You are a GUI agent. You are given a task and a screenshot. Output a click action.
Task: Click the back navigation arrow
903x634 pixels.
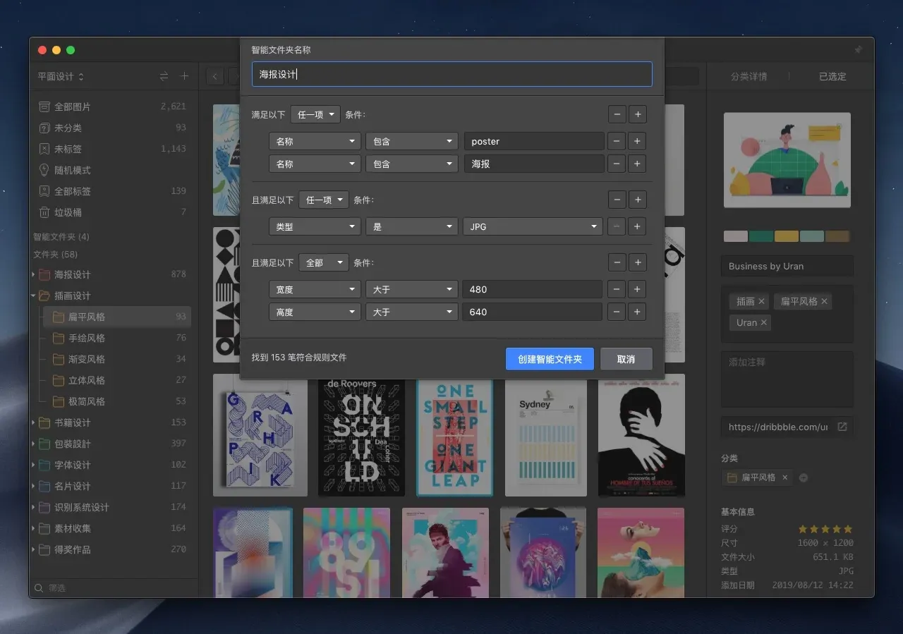point(214,76)
